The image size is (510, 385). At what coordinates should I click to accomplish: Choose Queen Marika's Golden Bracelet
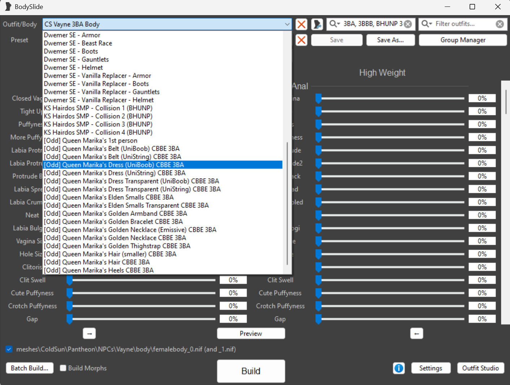coord(162,222)
